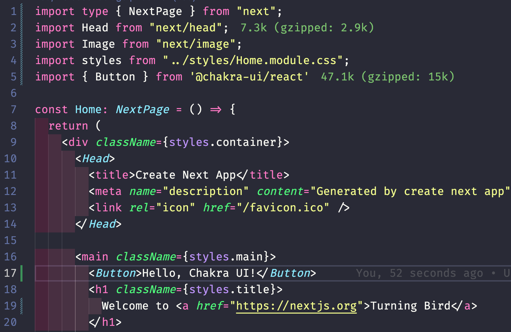Click the arrow function symbol on line 7
Image resolution: width=511 pixels, height=332 pixels.
pyautogui.click(x=216, y=109)
